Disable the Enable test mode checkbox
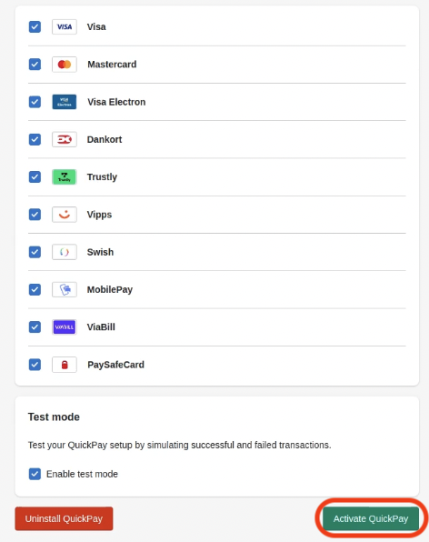This screenshot has height=542, width=429. tap(35, 474)
